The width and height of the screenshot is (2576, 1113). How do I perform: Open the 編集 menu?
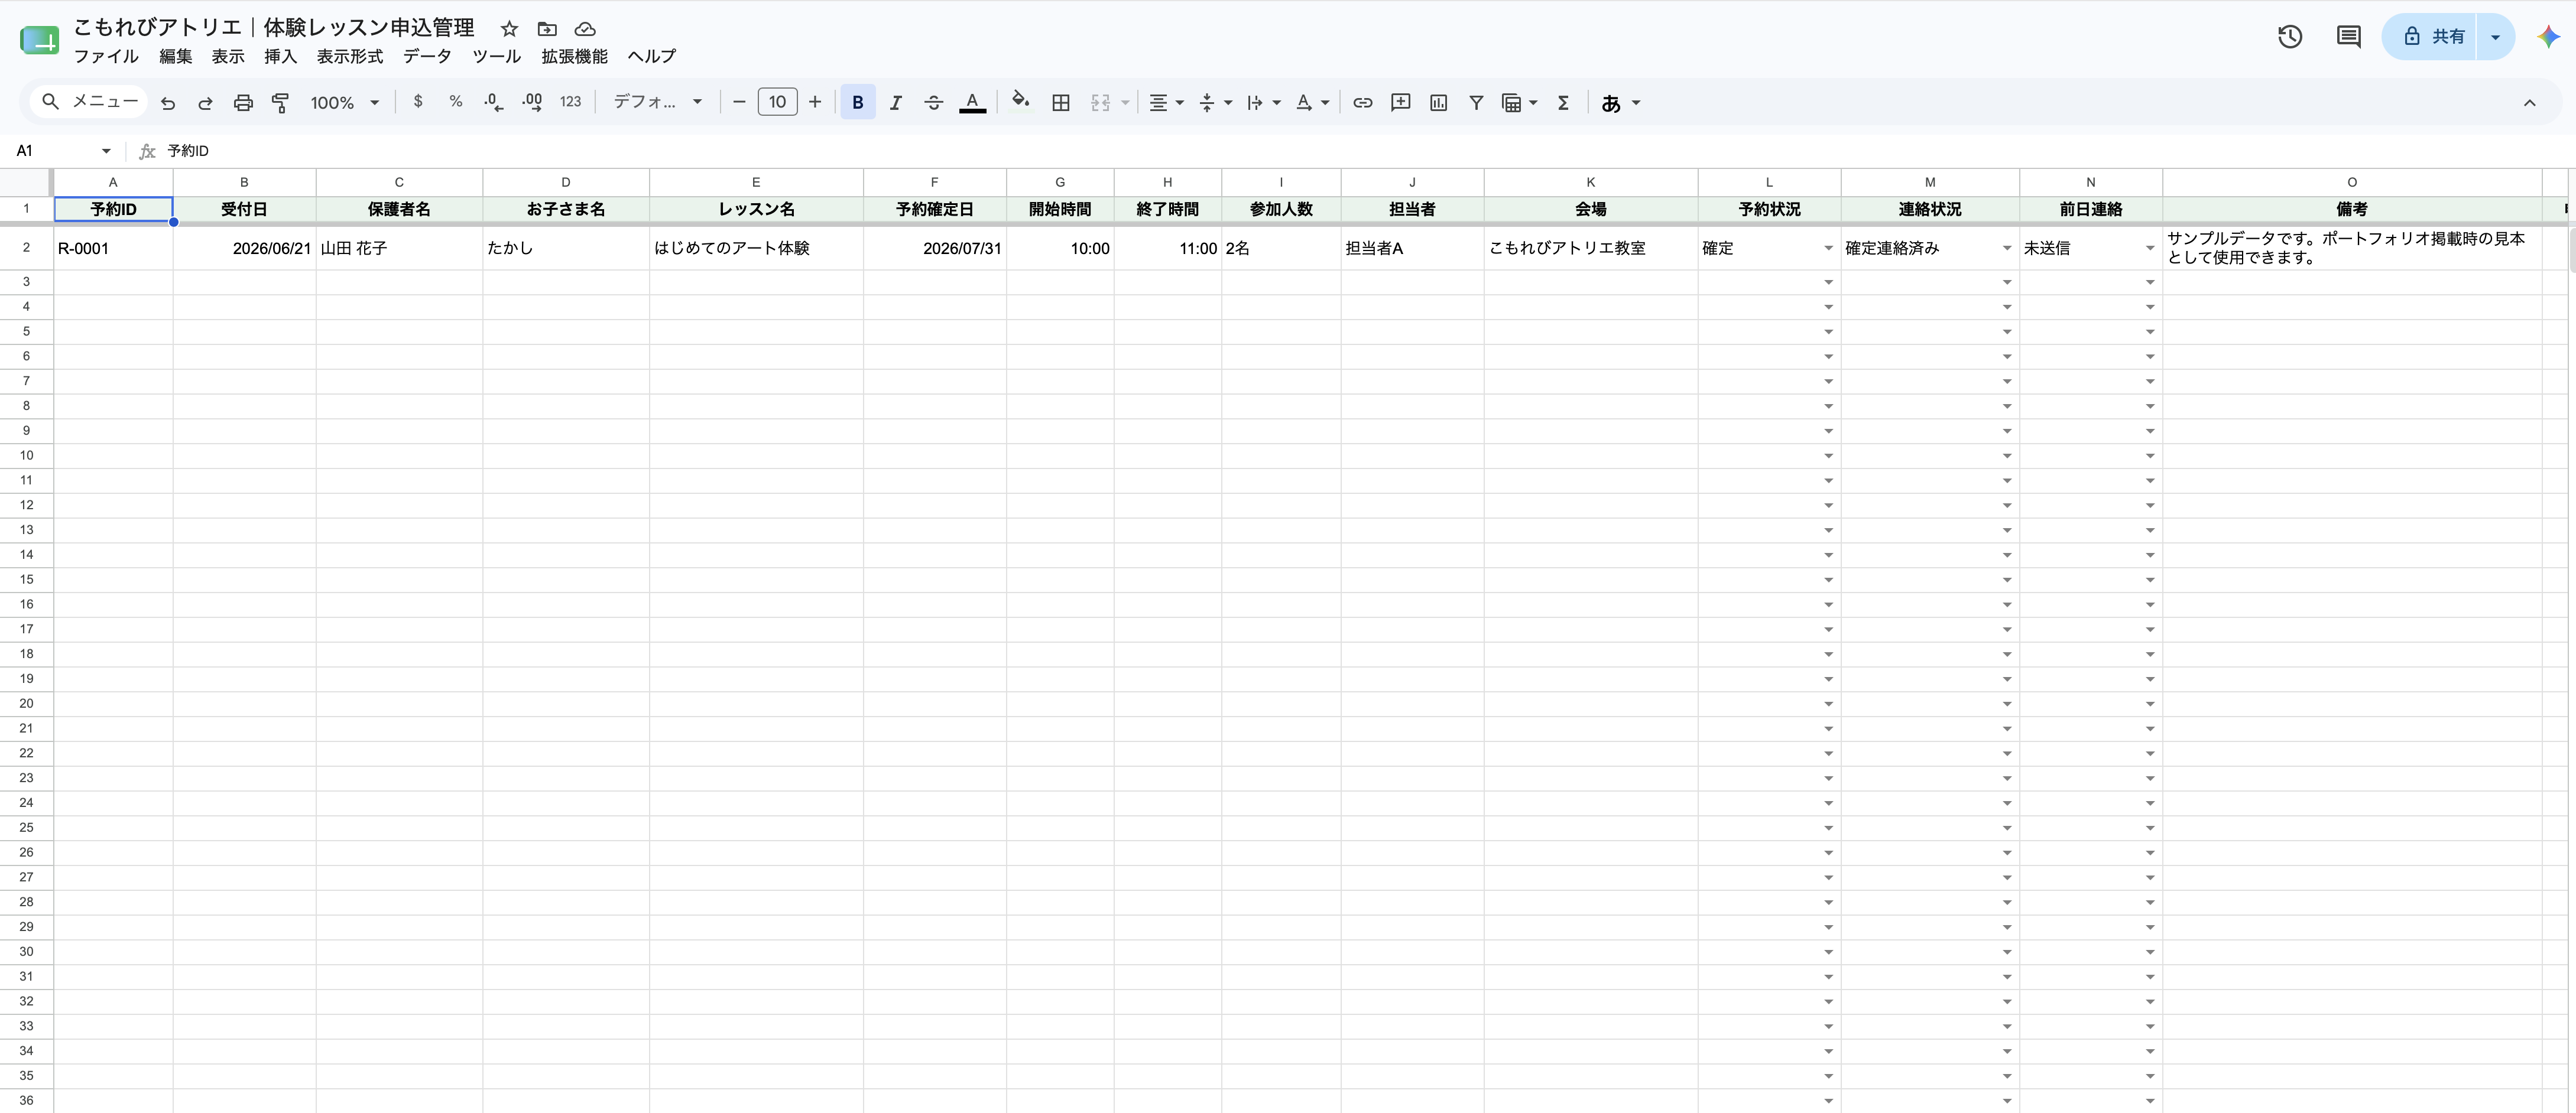[x=175, y=56]
